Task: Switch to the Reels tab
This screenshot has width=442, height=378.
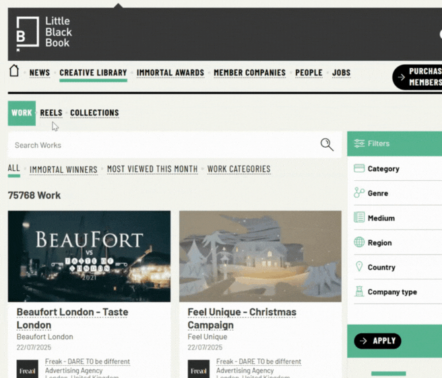Action: tap(51, 113)
